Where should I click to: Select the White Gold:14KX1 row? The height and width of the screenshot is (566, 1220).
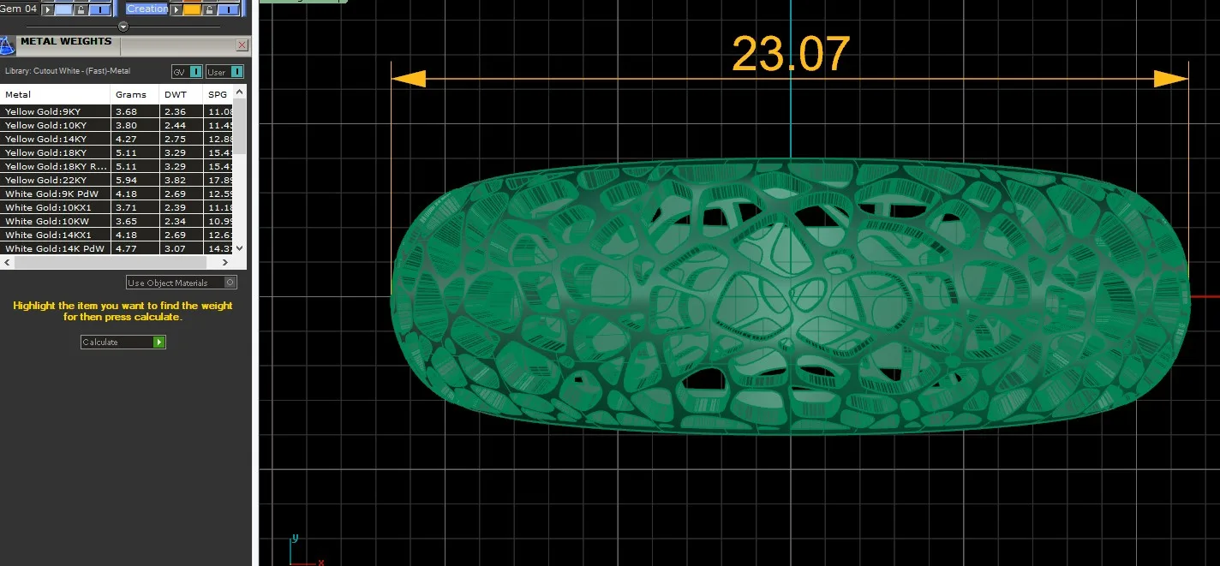coord(117,235)
